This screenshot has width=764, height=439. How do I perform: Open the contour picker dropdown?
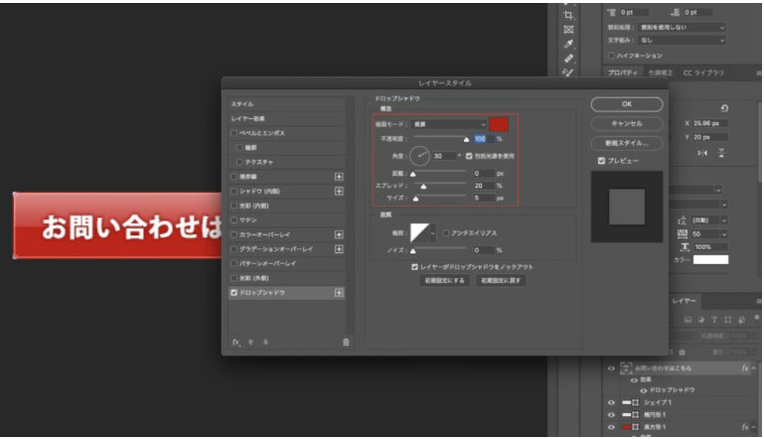(x=433, y=232)
